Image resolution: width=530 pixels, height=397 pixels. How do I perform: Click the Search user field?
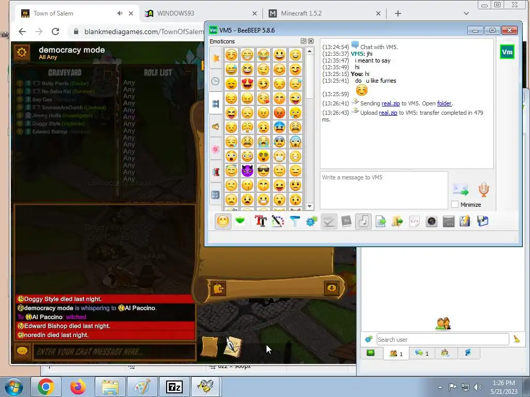[x=443, y=339]
